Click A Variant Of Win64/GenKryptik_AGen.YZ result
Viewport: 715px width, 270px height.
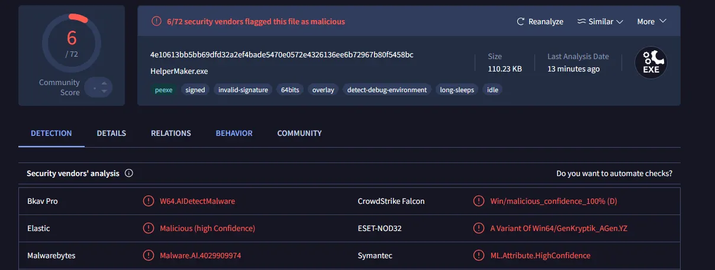pyautogui.click(x=558, y=229)
